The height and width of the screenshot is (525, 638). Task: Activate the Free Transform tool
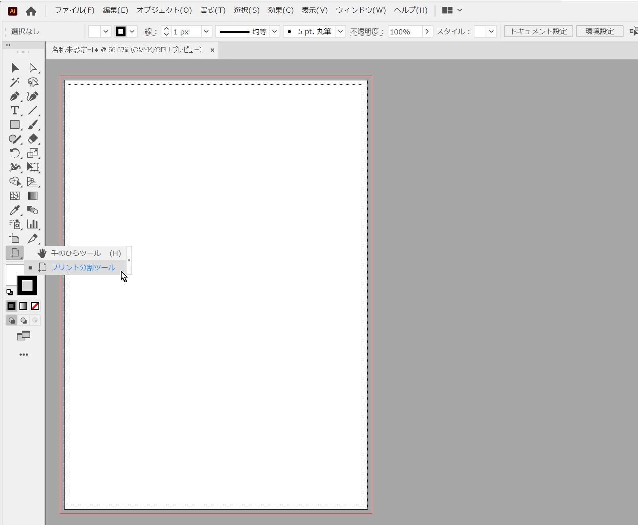tap(33, 167)
